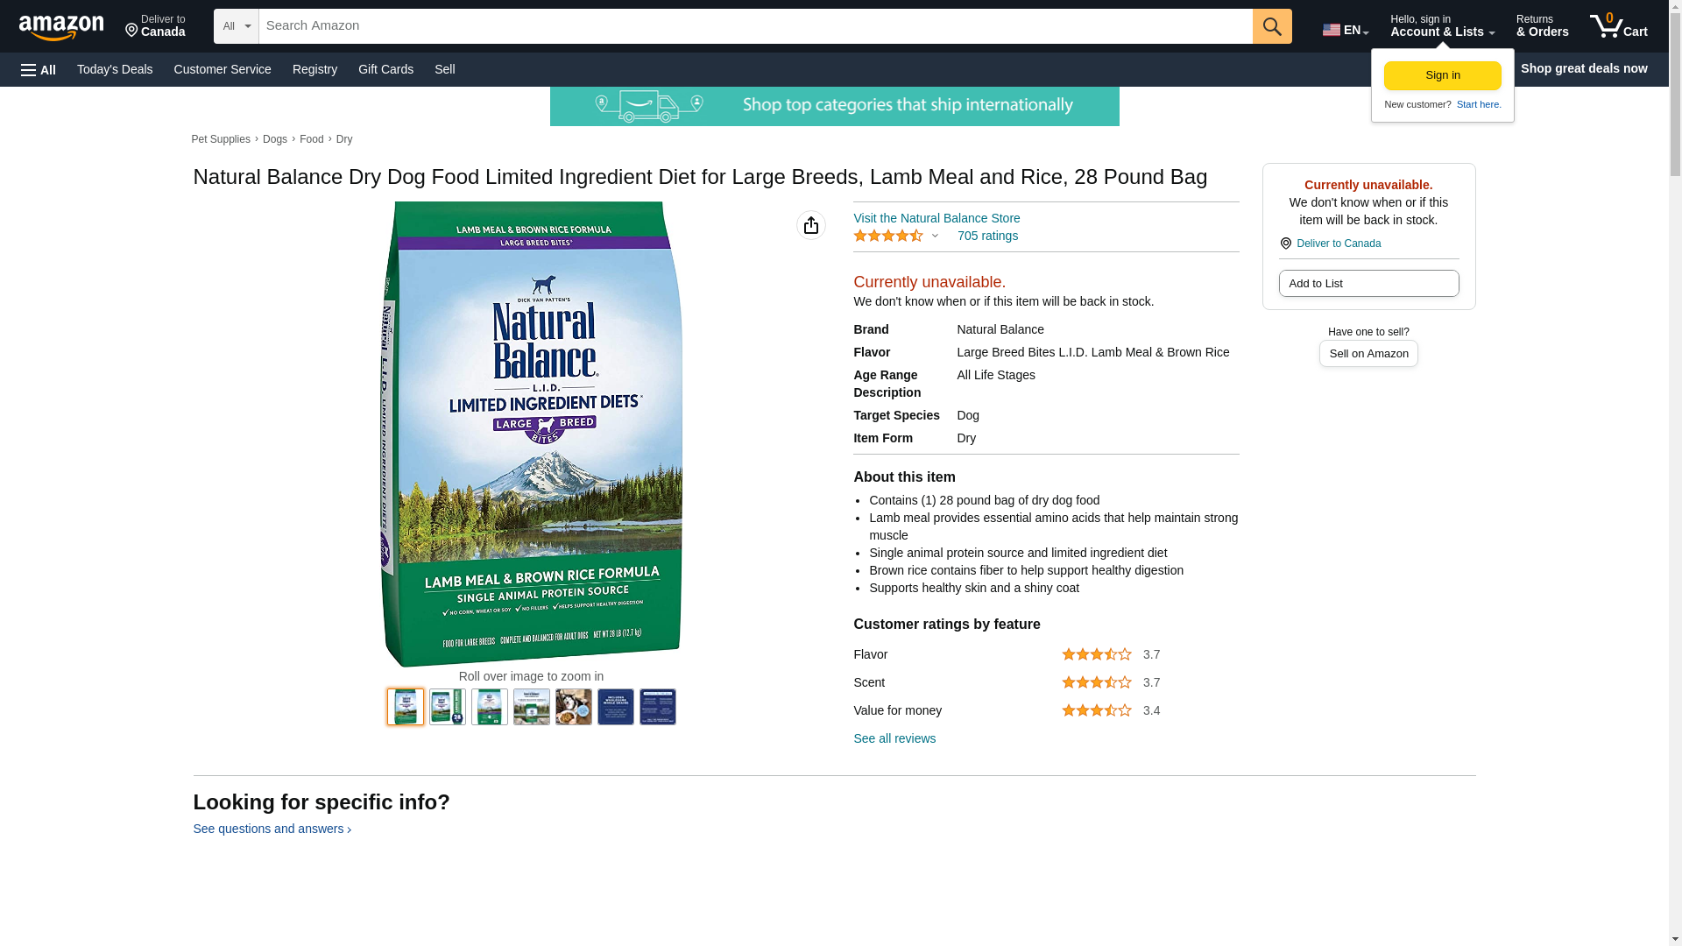Viewport: 1682px width, 946px height.
Task: Click inside the Search Amazon text field
Action: 754,26
